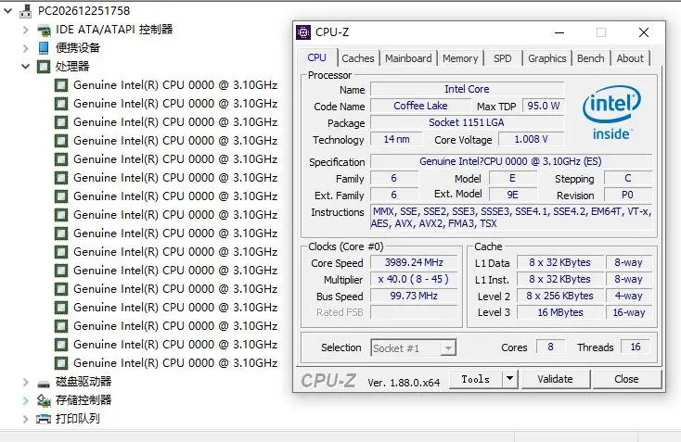Click the Bus Speed value '99.73 MHz'

pos(414,296)
